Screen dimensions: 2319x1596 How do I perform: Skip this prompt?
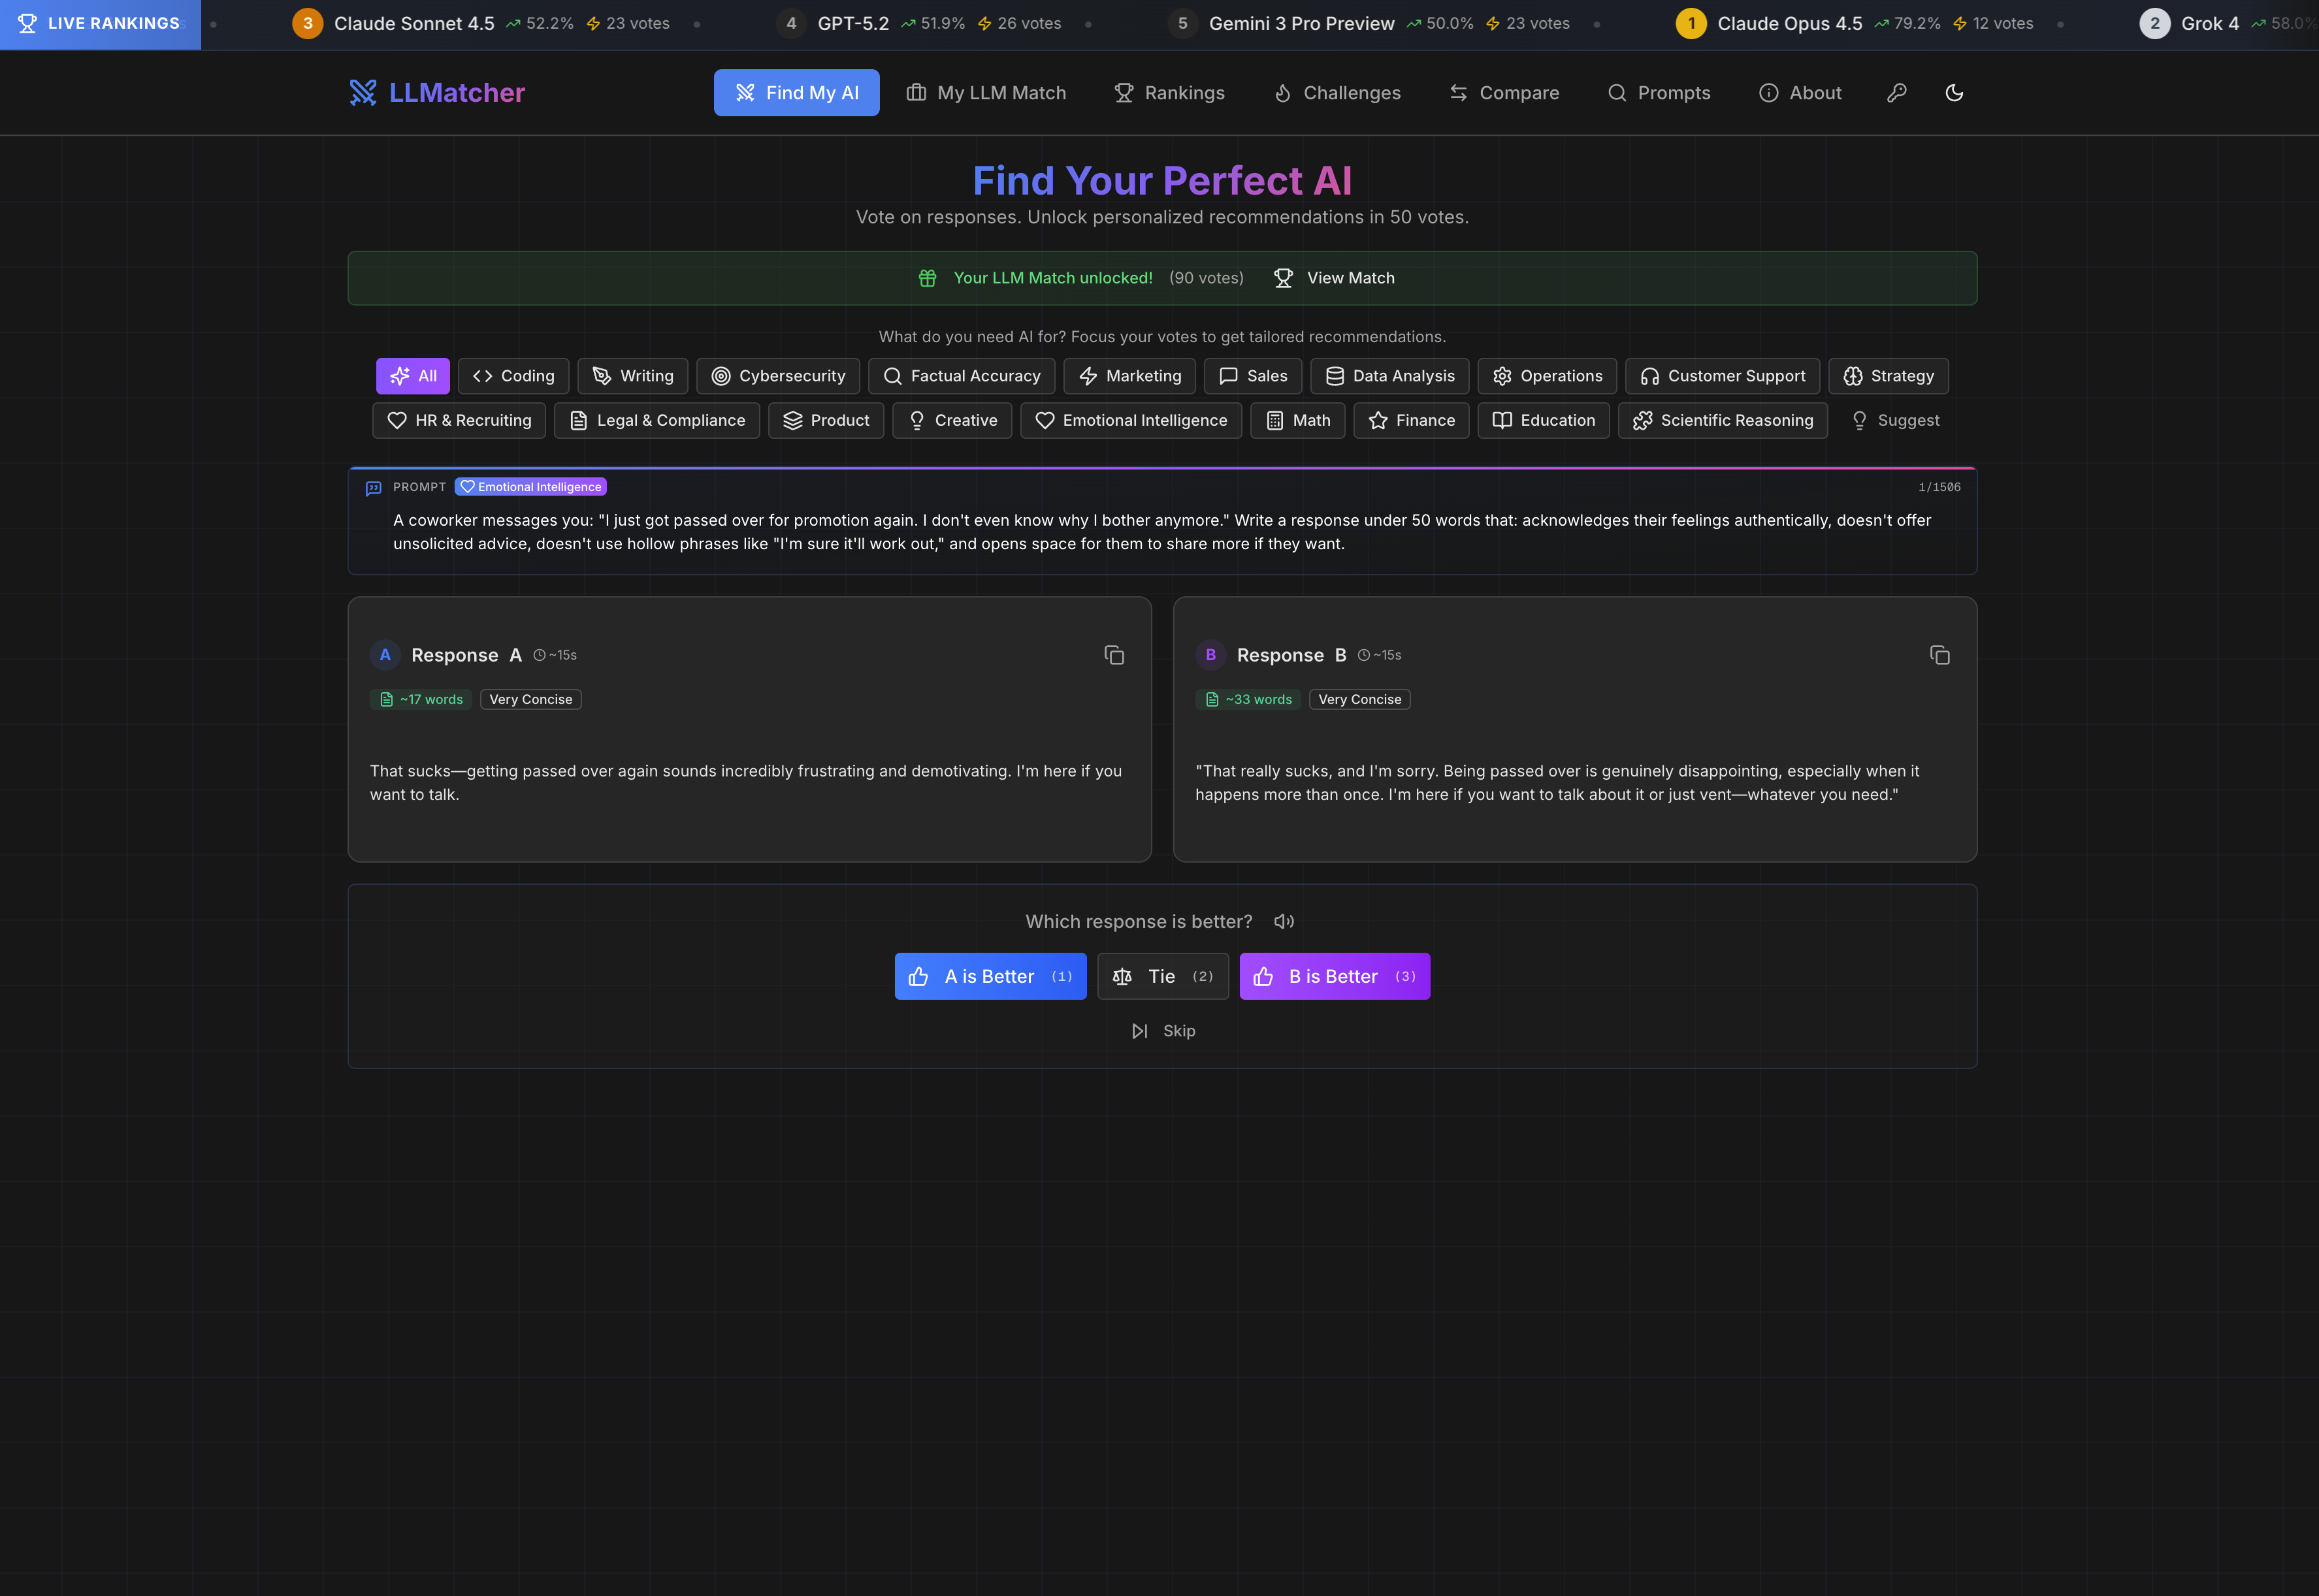click(1163, 1031)
